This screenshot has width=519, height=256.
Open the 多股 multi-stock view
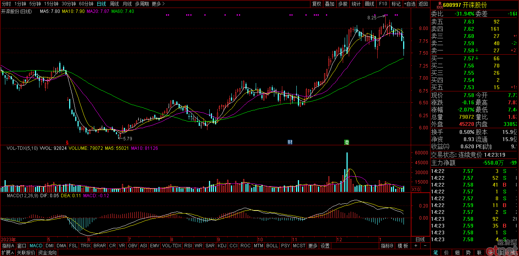point(343,4)
